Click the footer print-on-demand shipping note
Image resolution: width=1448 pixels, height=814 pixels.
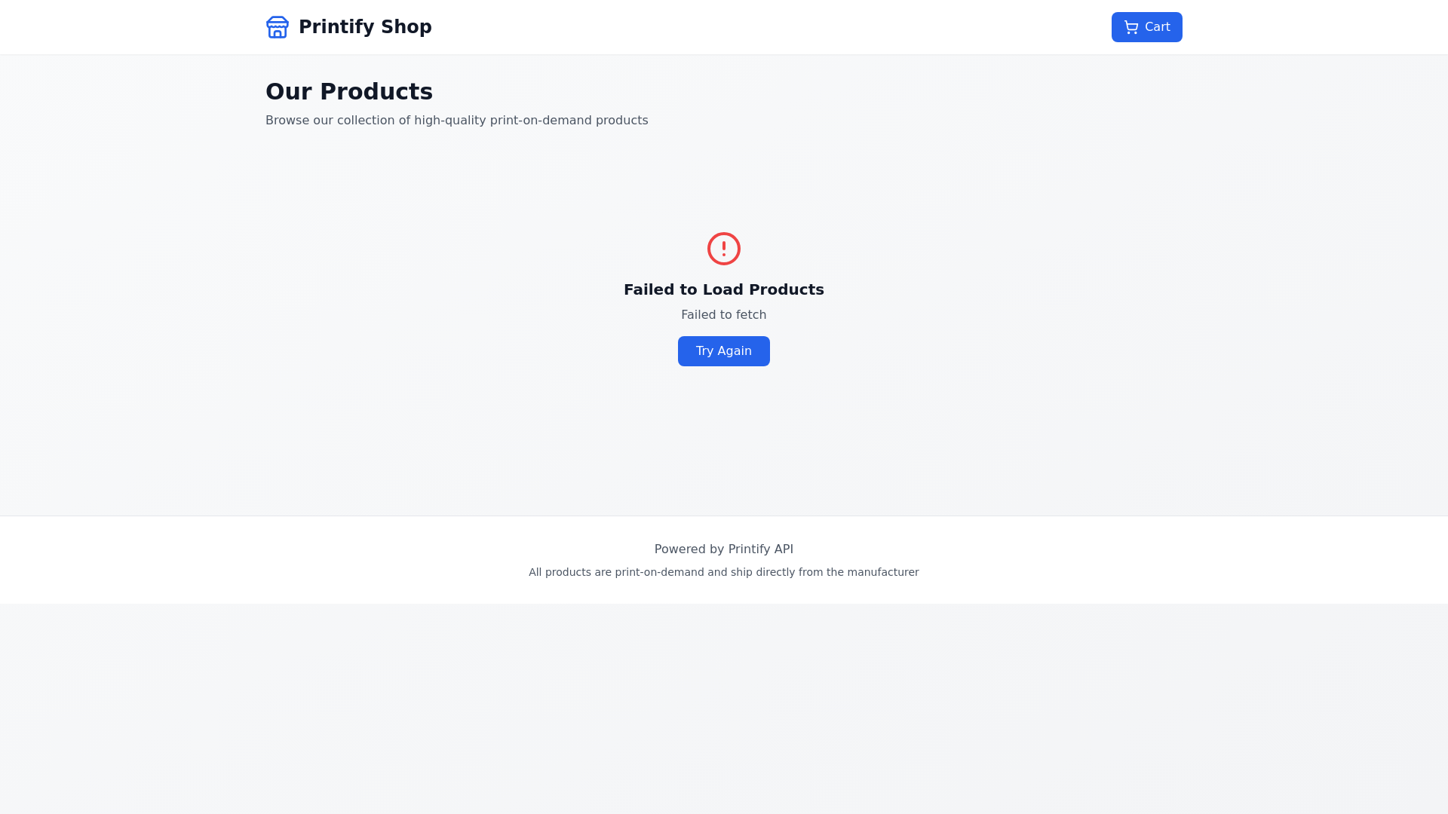point(724,572)
